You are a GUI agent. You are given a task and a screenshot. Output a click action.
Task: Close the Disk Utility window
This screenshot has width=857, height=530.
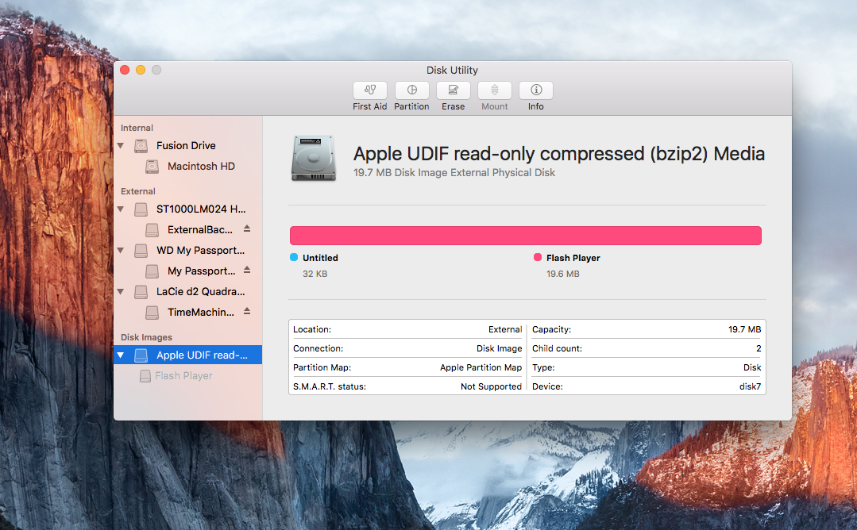pos(125,70)
